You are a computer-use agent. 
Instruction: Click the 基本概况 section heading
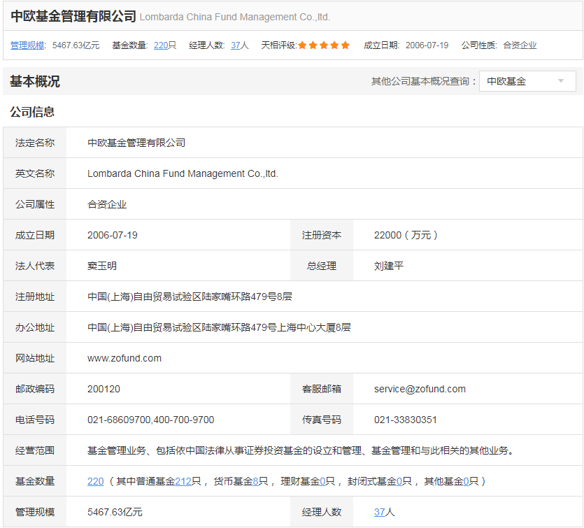pos(35,81)
